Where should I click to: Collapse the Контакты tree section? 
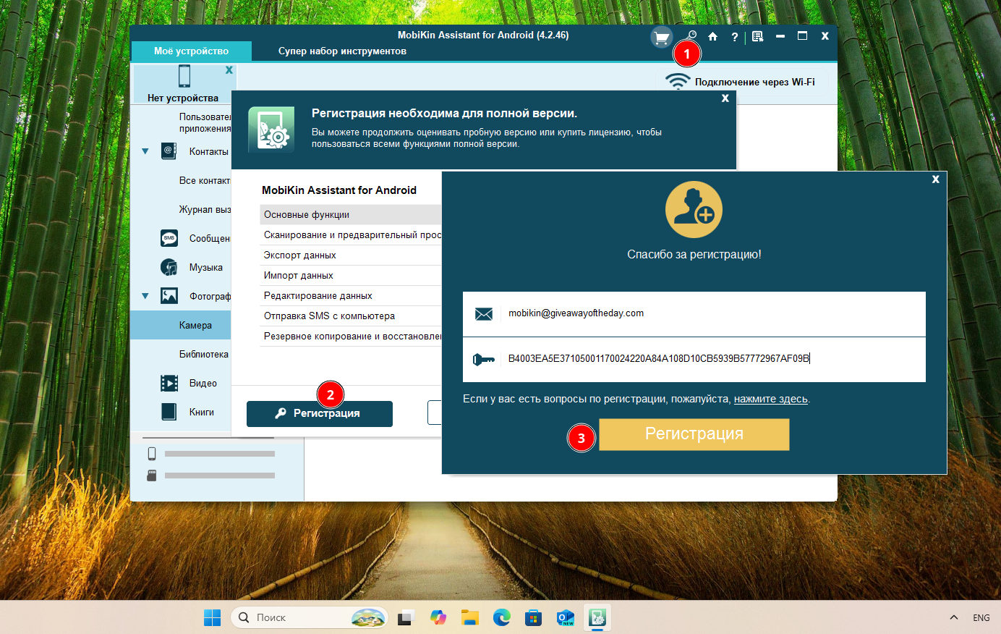click(x=145, y=151)
